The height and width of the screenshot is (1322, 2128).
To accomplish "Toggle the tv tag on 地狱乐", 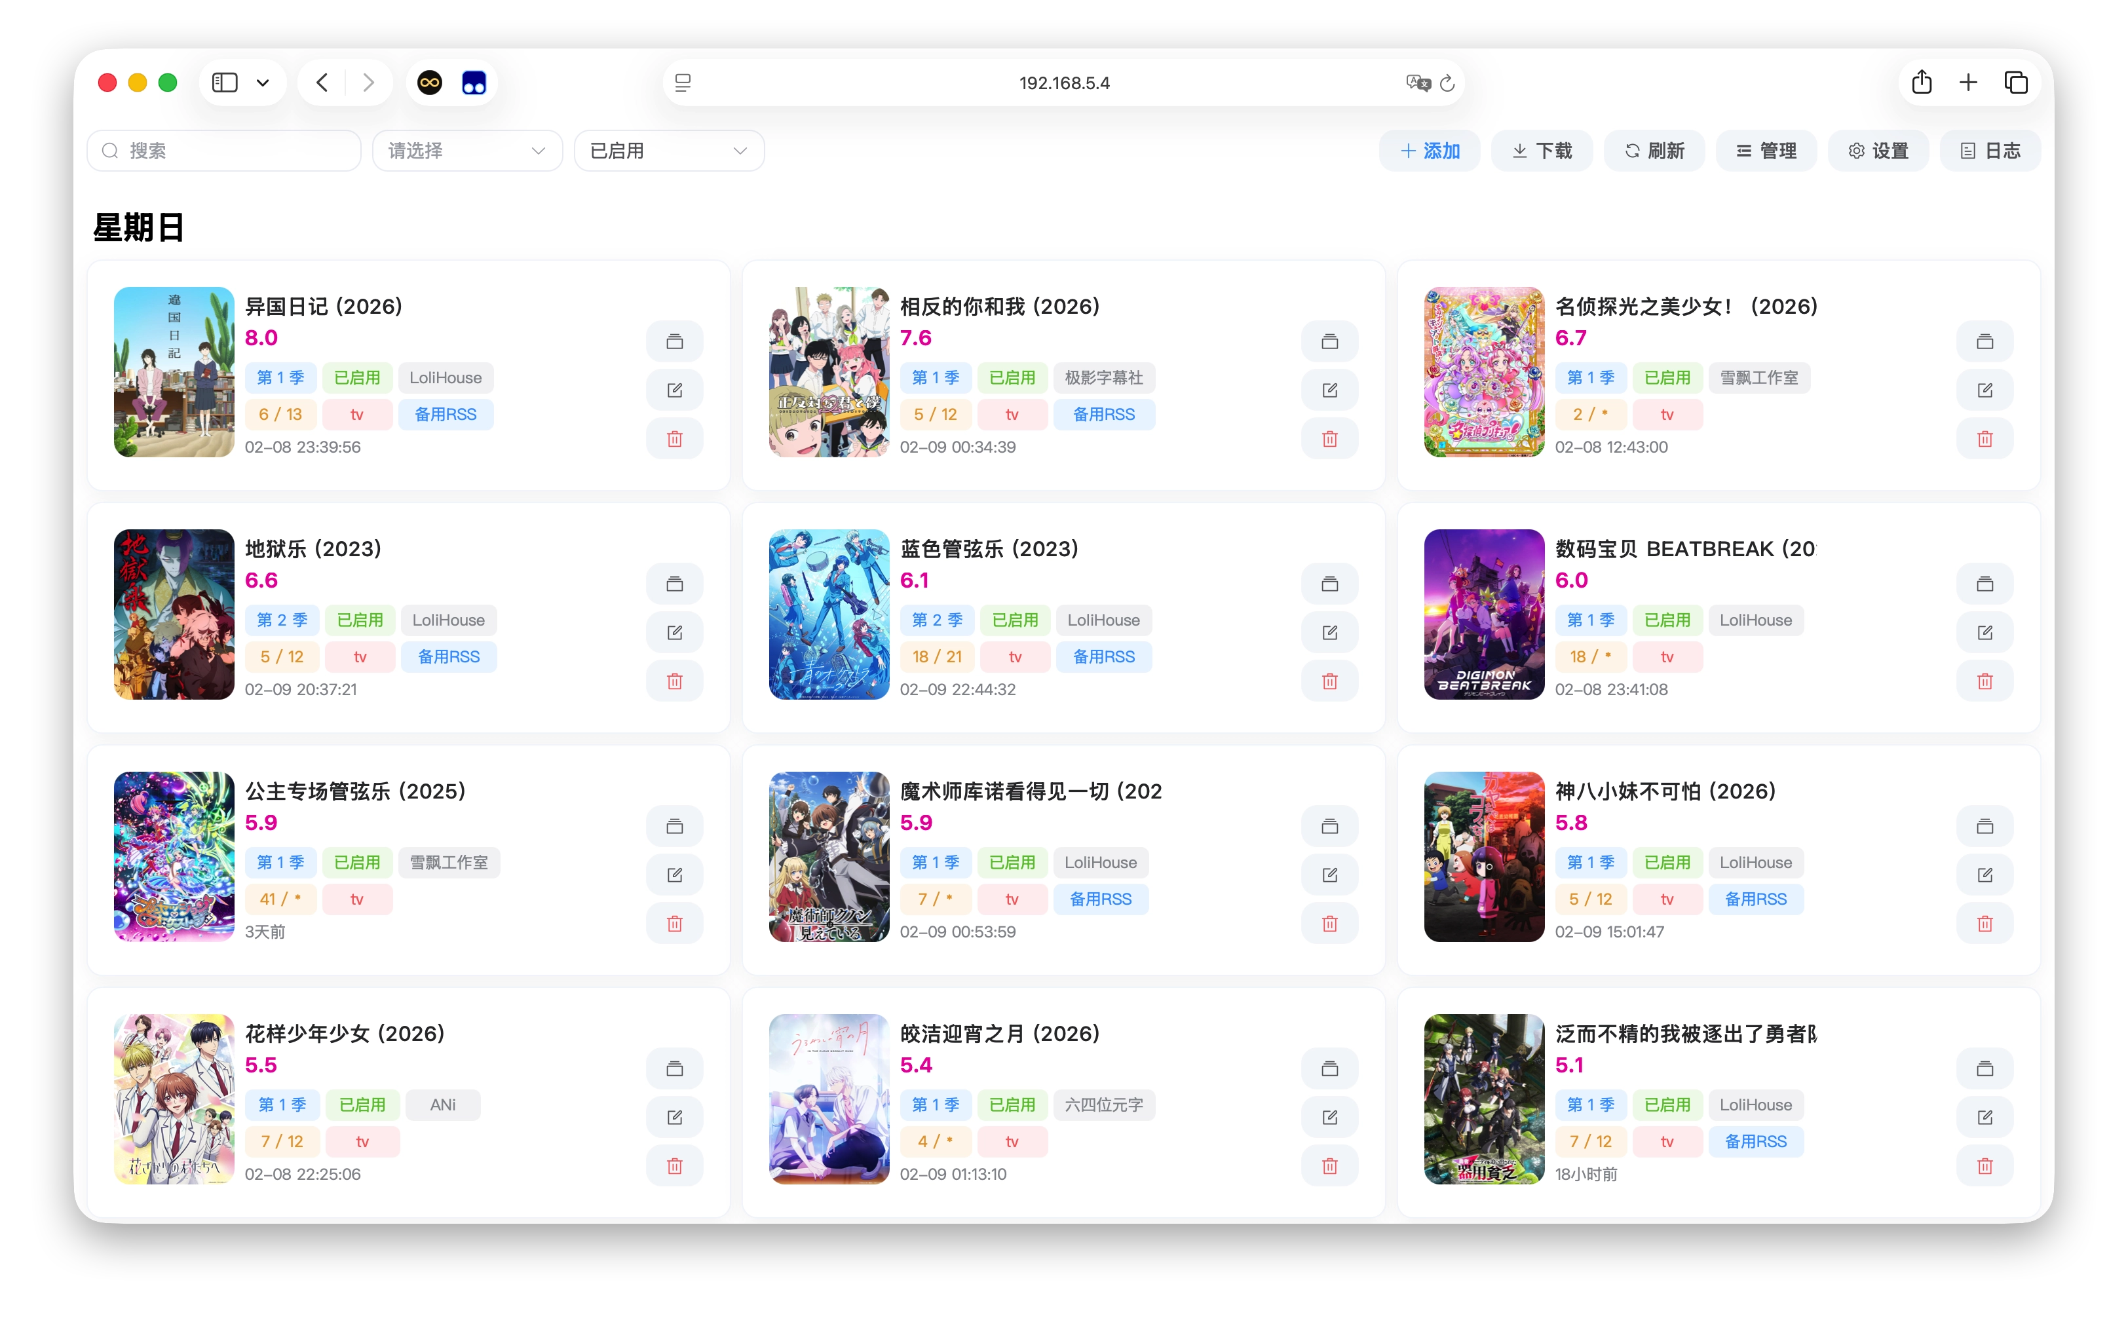I will click(x=359, y=656).
